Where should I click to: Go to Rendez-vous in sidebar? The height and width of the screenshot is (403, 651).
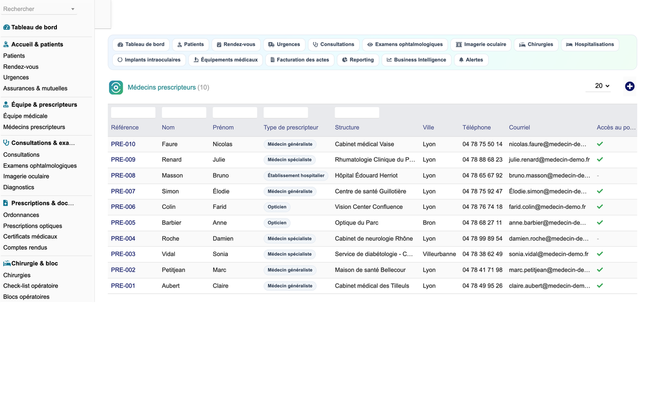pyautogui.click(x=21, y=67)
